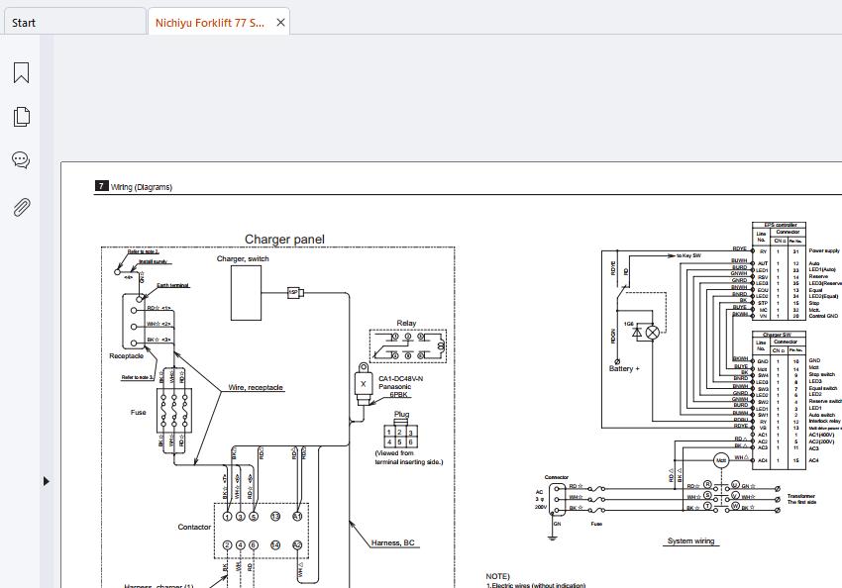Select the Nichiyu Forklift 77 document tab

click(209, 23)
